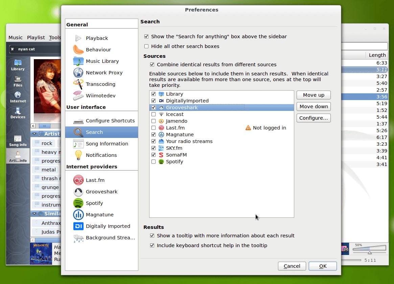Collapse the Similar artists section
Screen dimensions: 394x284
pos(35,213)
